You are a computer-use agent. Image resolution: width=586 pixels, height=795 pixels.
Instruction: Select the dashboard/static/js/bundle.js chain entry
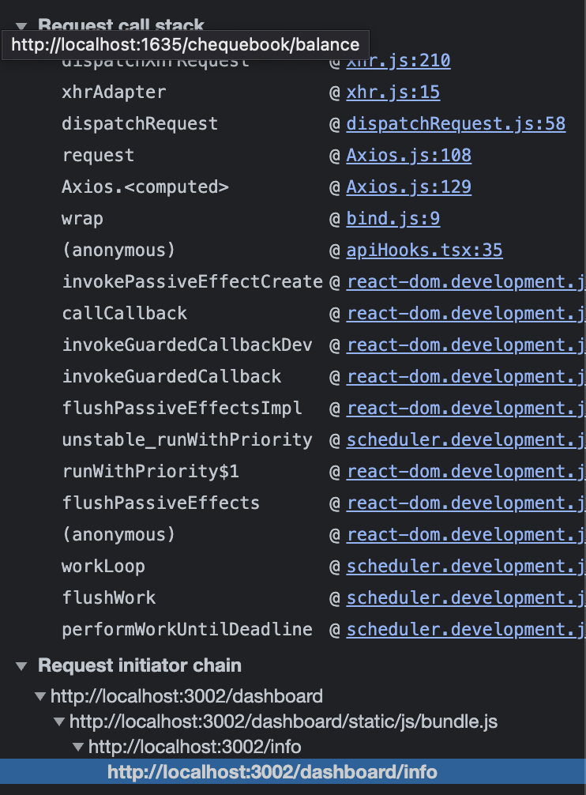(283, 722)
